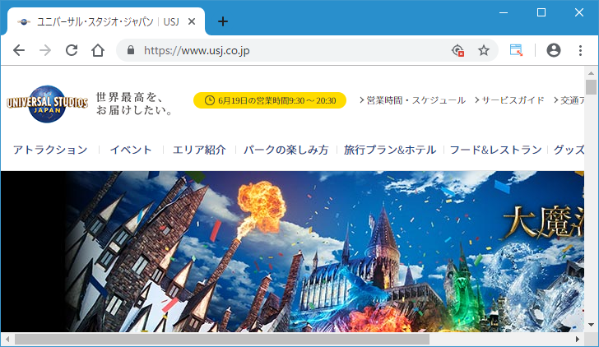Screen dimensions: 599x347
Task: Click the 世界最高を、お届けしたい。 tagline text
Action: [x=133, y=104]
